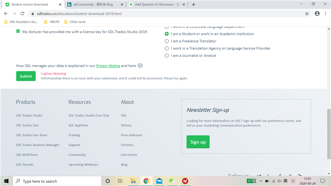331x186 pixels.
Task: Open the Upcoming Webinars link
Action: (83, 164)
